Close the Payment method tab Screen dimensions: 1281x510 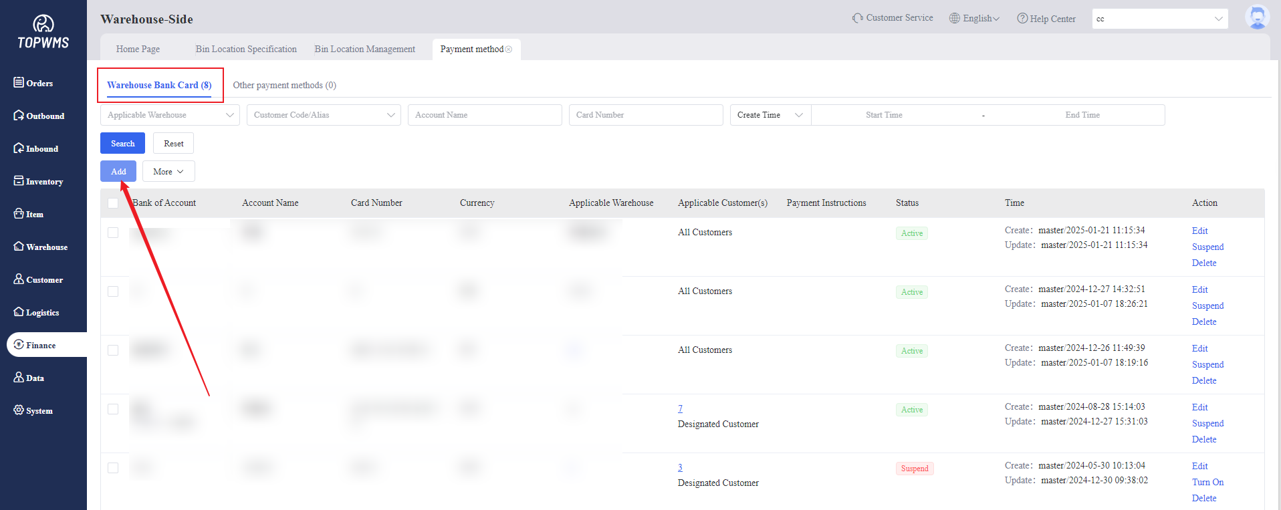509,49
